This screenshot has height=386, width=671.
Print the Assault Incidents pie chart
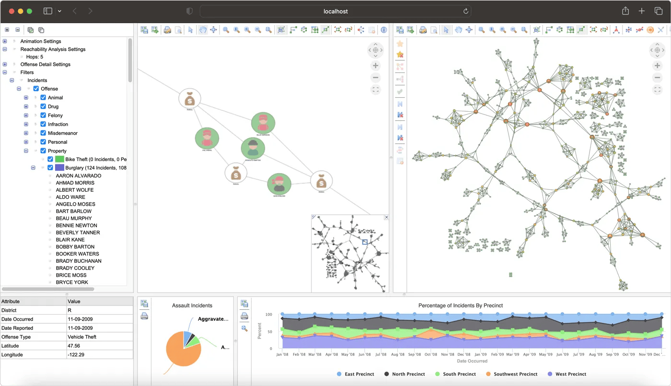tap(144, 316)
